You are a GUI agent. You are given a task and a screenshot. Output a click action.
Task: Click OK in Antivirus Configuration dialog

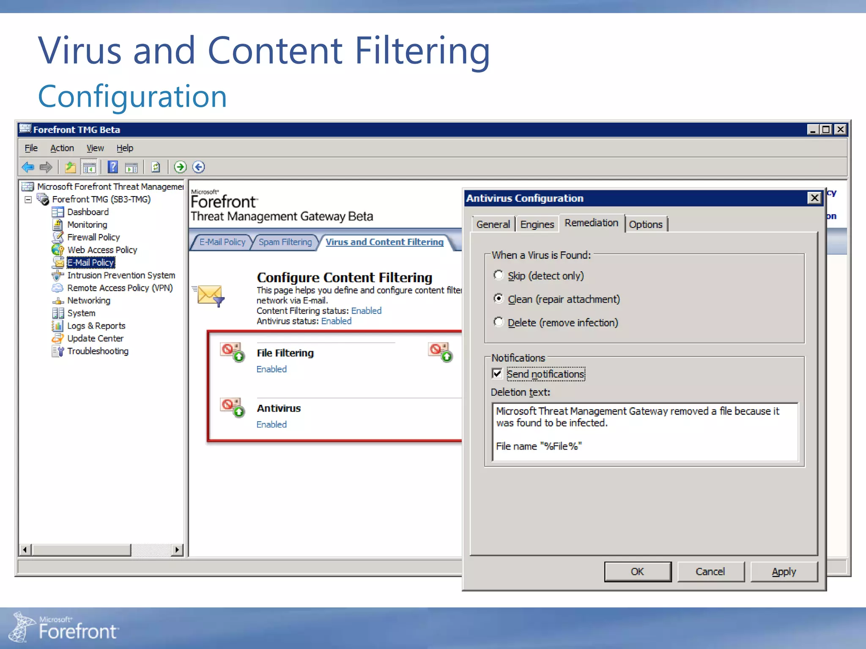point(637,572)
